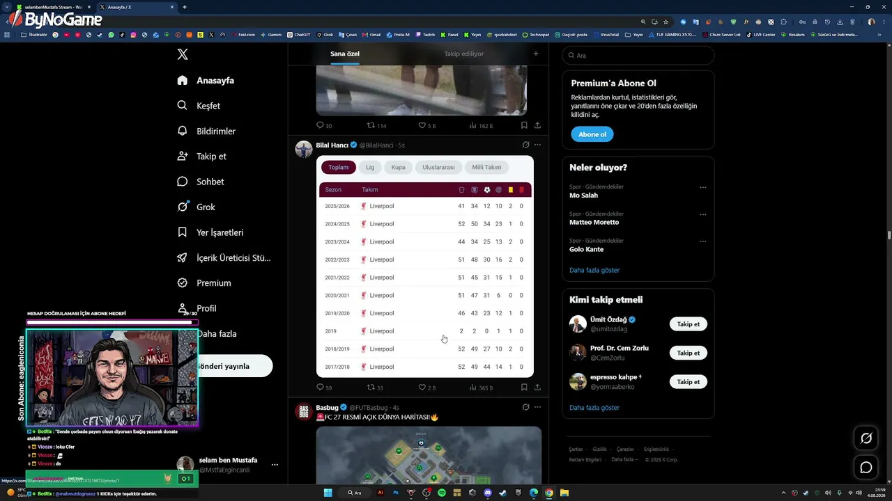The height and width of the screenshot is (501, 892).
Task: Open Daha fazla göster under Neler oluyor
Action: pos(594,270)
